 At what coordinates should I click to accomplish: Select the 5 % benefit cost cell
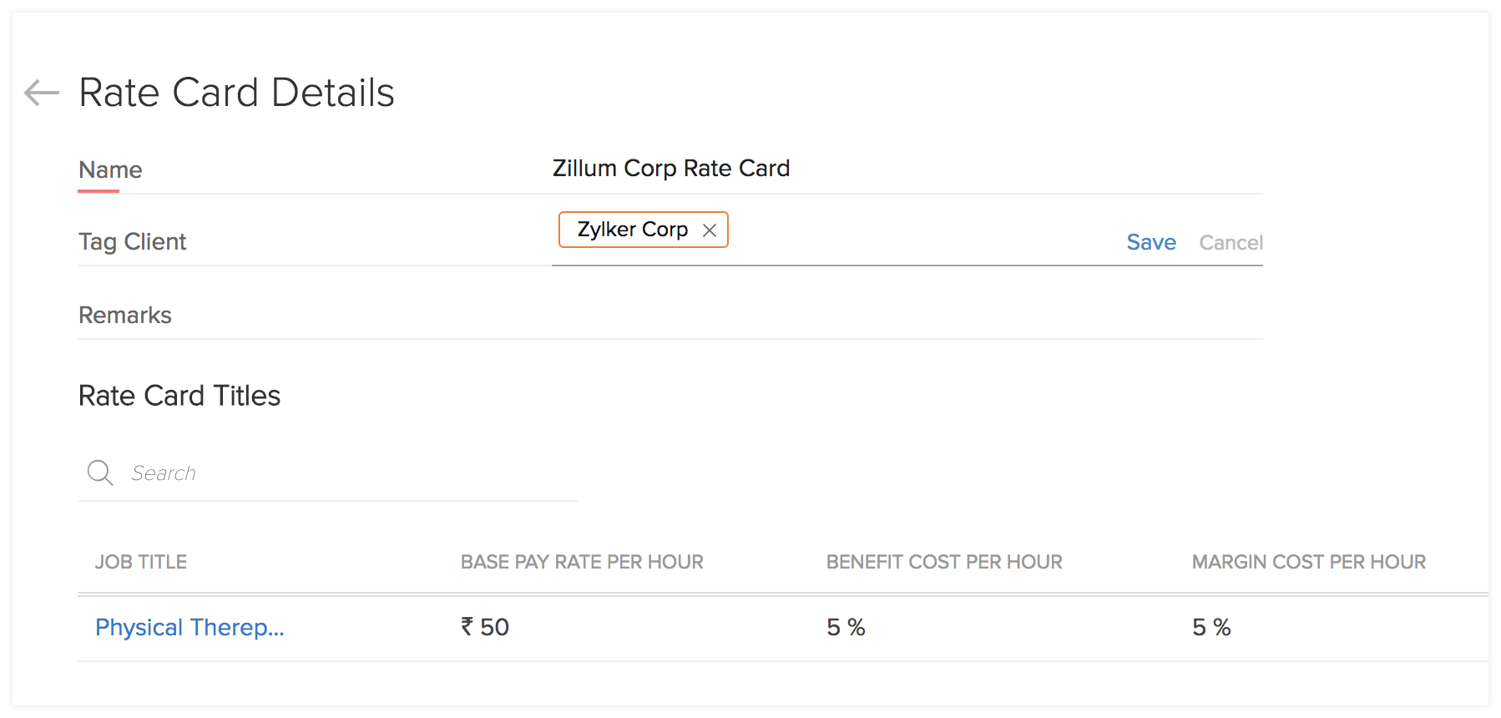[846, 627]
